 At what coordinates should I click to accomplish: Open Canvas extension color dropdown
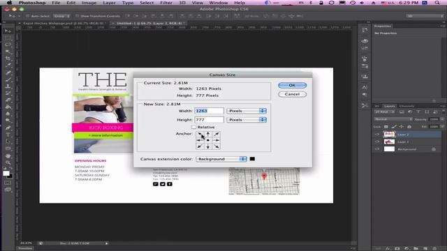221,159
